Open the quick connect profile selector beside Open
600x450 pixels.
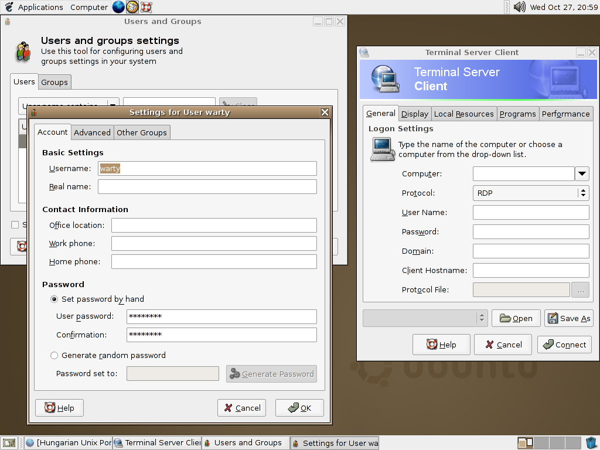click(x=425, y=318)
